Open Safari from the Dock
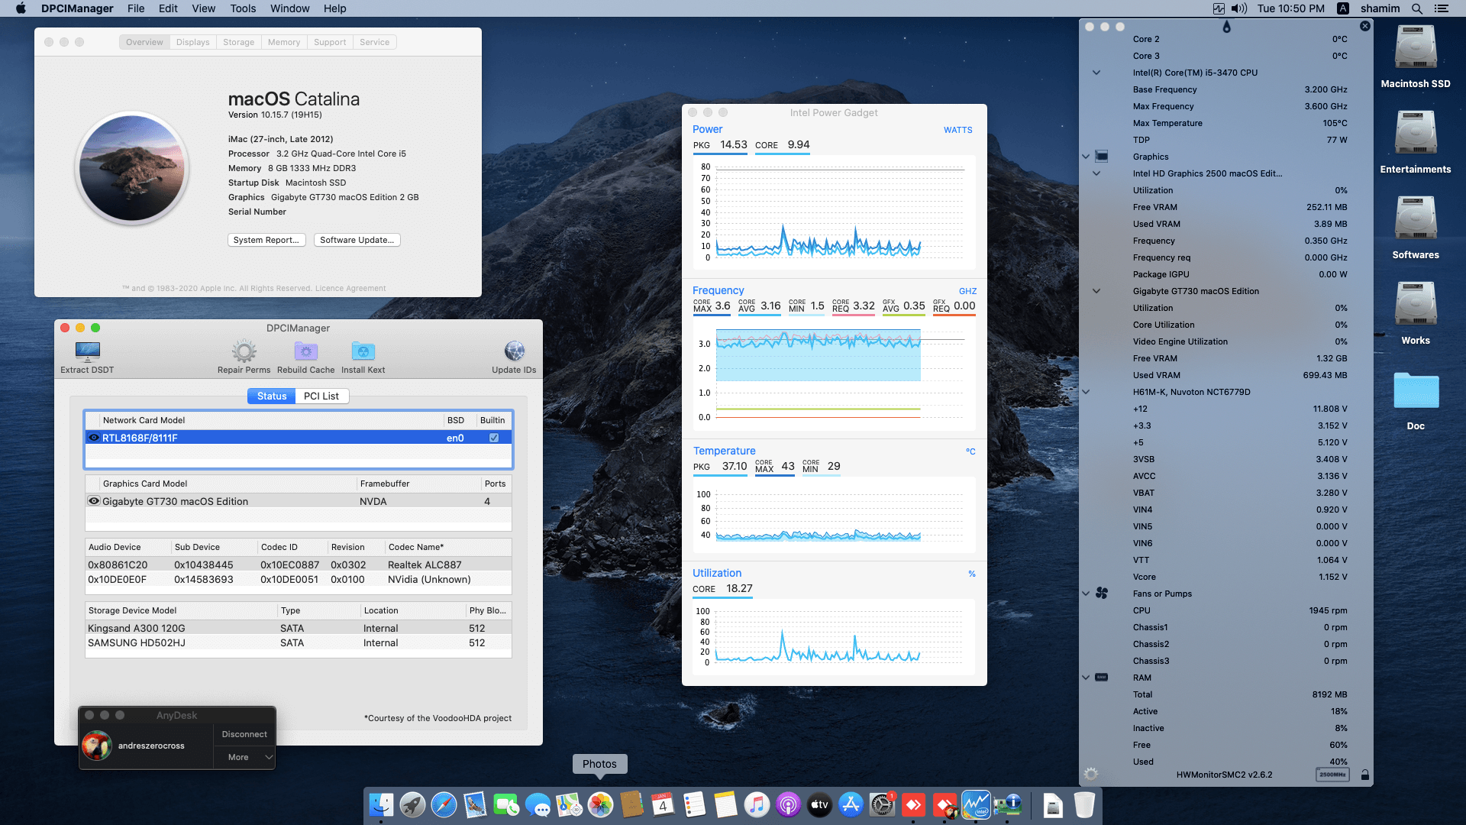1466x825 pixels. (x=444, y=804)
